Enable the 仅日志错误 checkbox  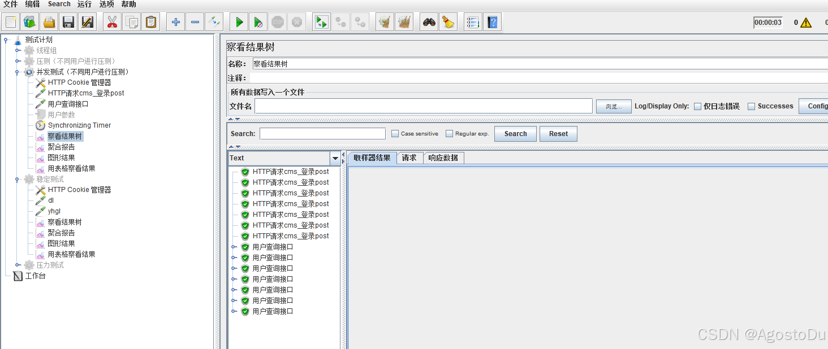697,106
